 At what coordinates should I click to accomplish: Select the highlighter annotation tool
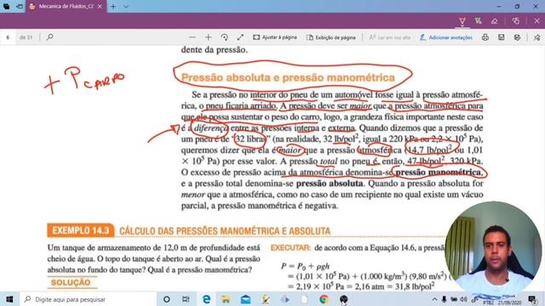coord(479,21)
